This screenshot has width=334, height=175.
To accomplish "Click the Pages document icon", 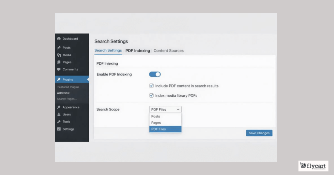I will (59, 62).
